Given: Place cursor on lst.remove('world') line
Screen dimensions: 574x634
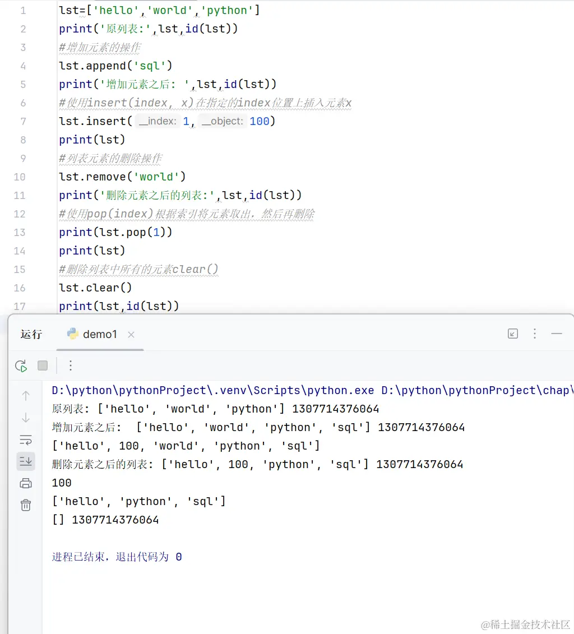Looking at the screenshot, I should click(122, 177).
